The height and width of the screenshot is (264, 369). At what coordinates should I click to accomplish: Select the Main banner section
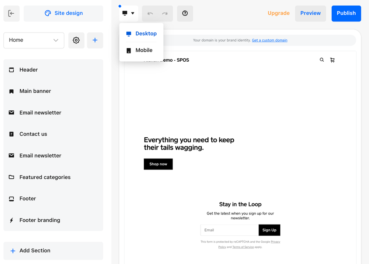35,91
